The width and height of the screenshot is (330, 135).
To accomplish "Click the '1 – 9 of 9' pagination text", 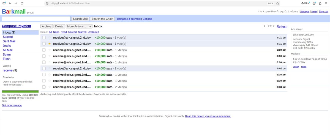I will [x=269, y=26].
